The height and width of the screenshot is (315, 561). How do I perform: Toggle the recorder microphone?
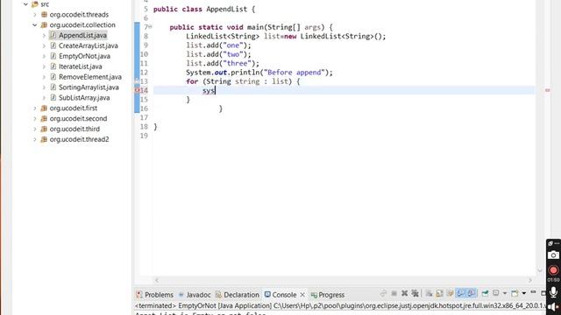pos(553,291)
